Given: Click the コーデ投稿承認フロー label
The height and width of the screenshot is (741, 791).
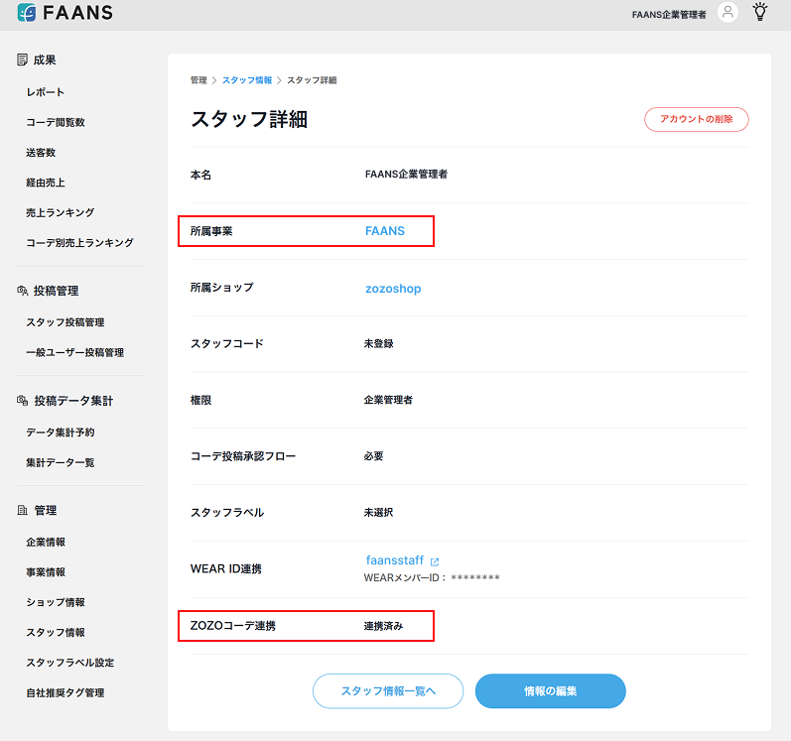Looking at the screenshot, I should [242, 456].
